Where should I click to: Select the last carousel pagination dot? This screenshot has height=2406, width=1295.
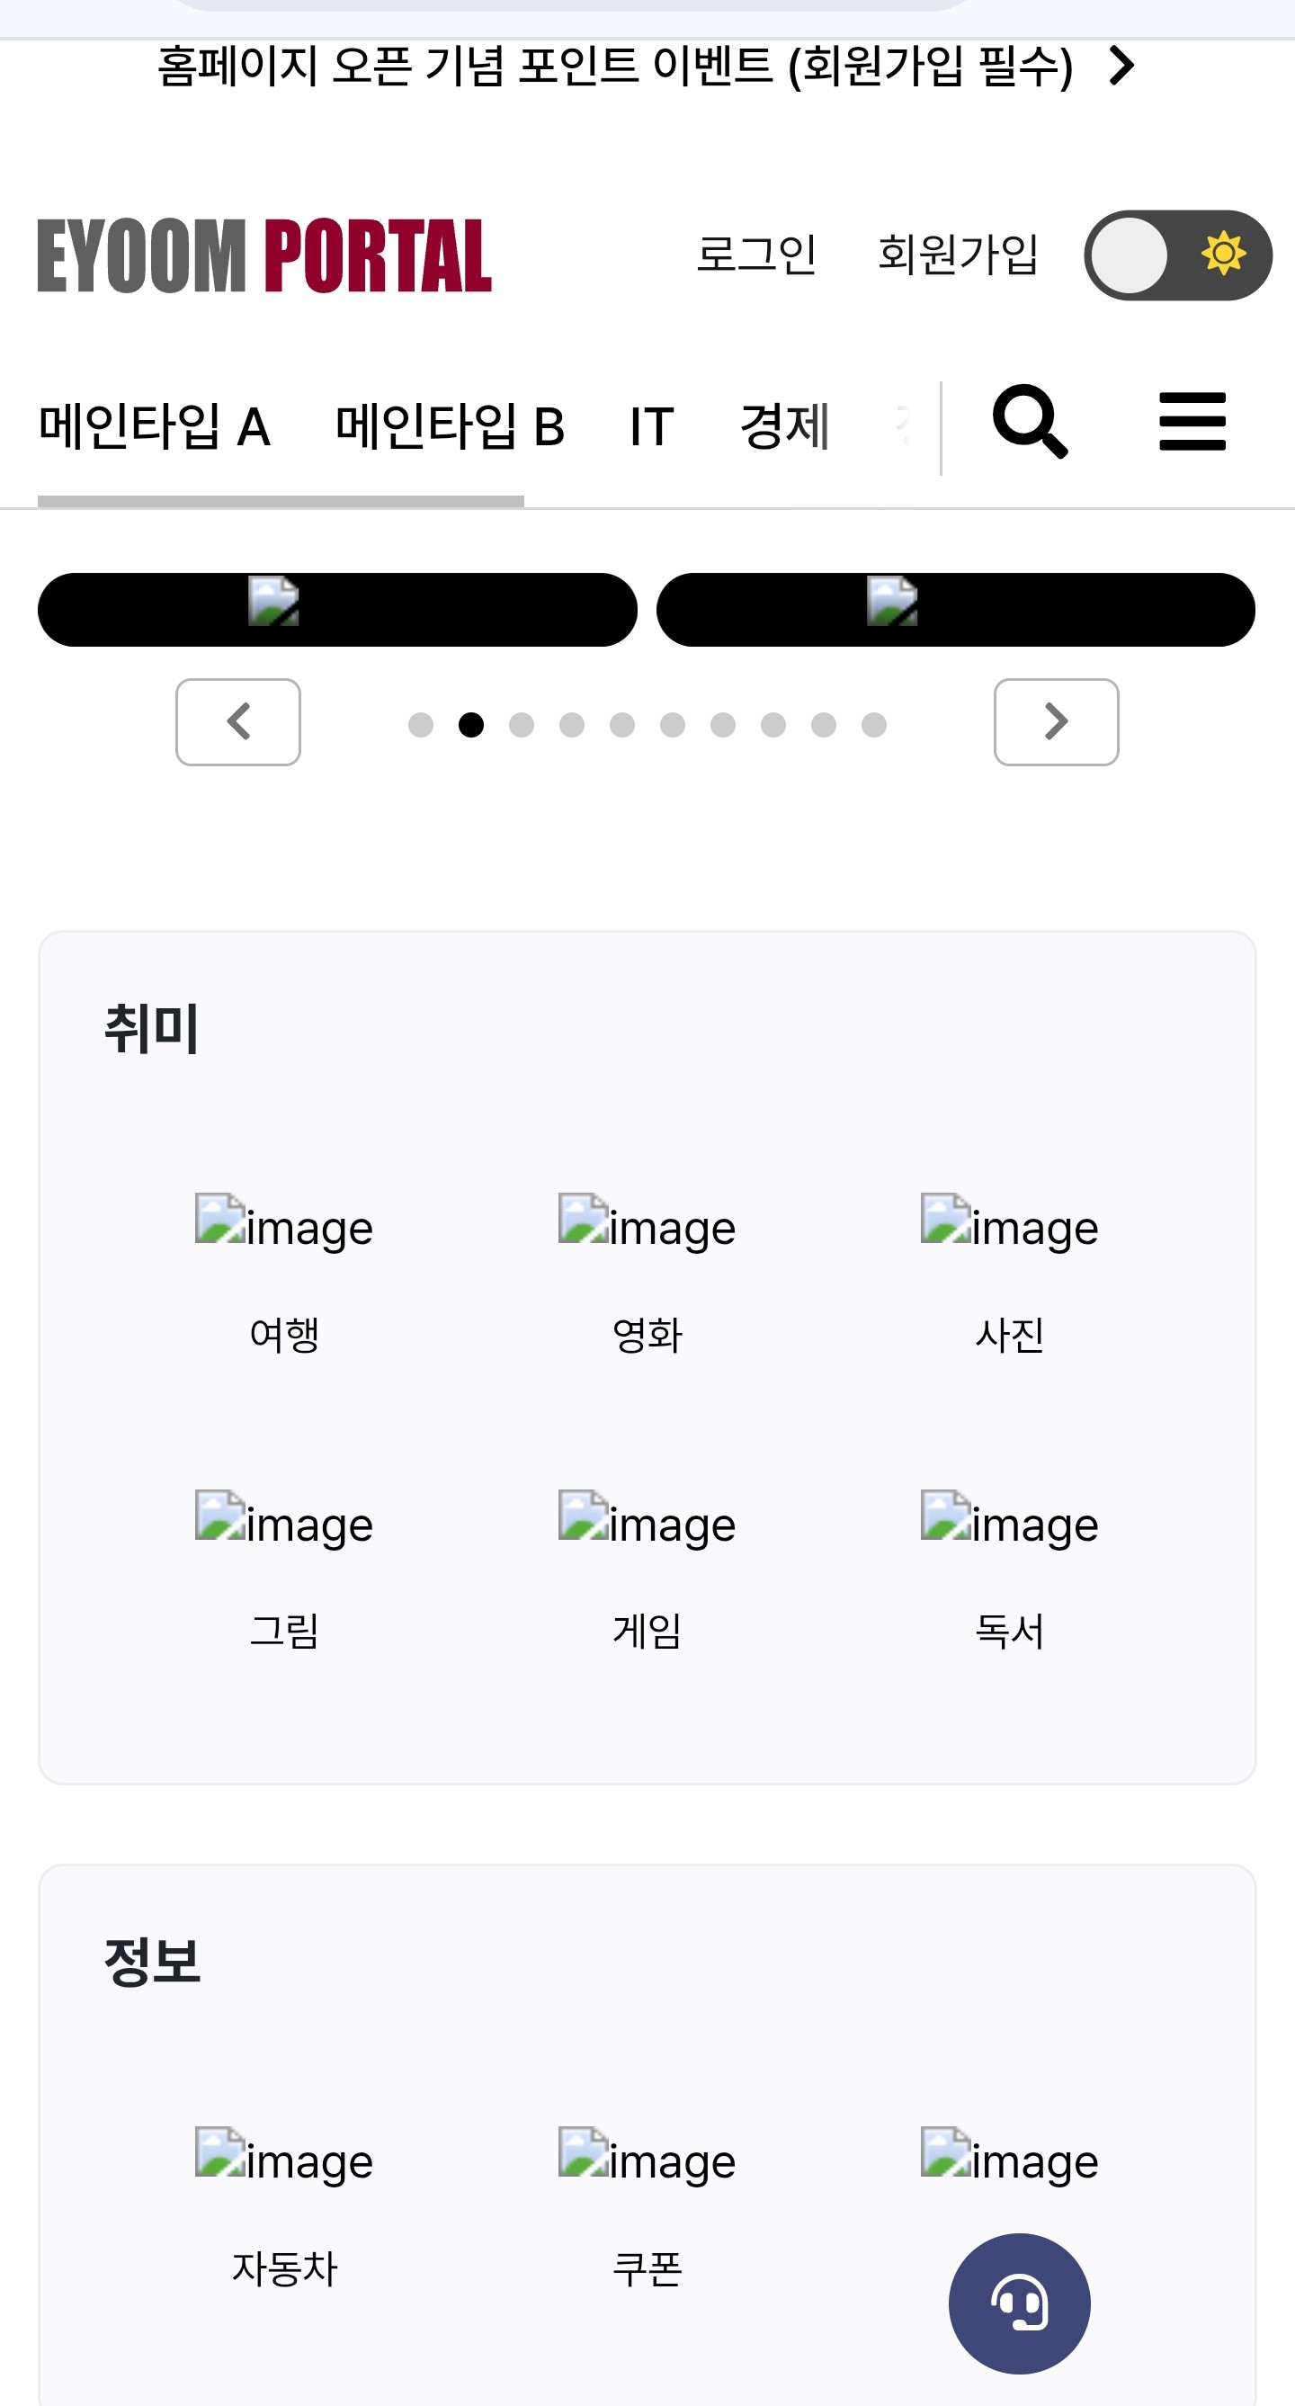[874, 725]
